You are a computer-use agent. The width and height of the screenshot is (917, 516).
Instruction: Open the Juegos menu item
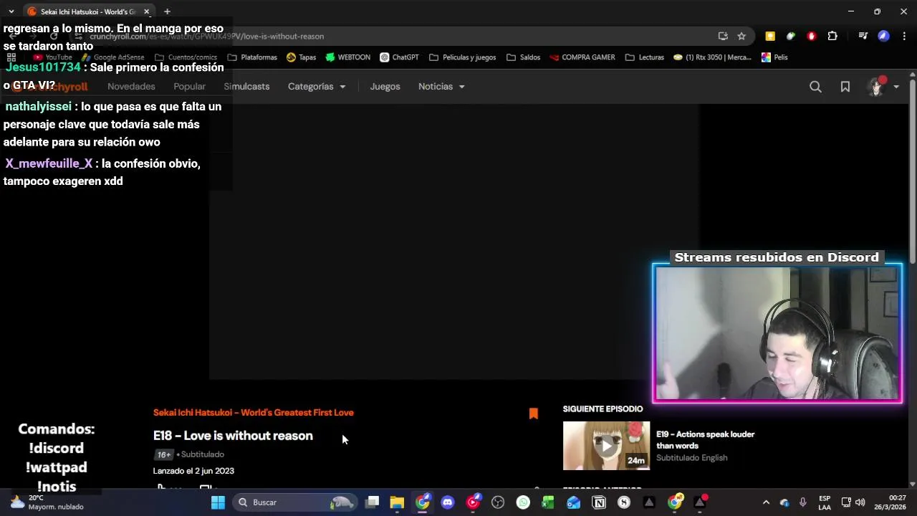(385, 87)
